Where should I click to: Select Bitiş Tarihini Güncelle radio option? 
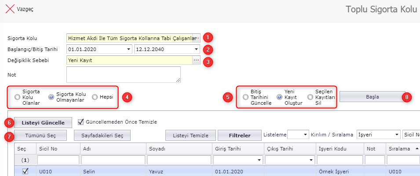pyautogui.click(x=245, y=97)
